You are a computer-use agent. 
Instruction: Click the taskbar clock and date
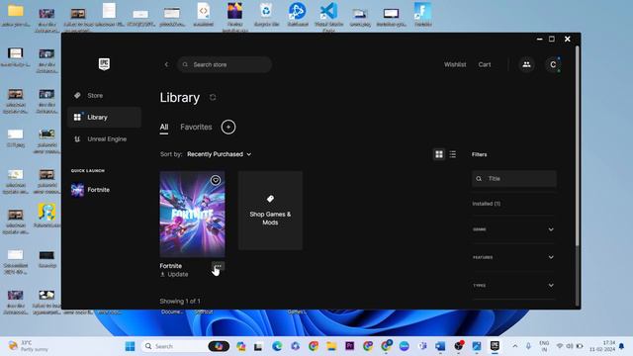[x=602, y=346]
